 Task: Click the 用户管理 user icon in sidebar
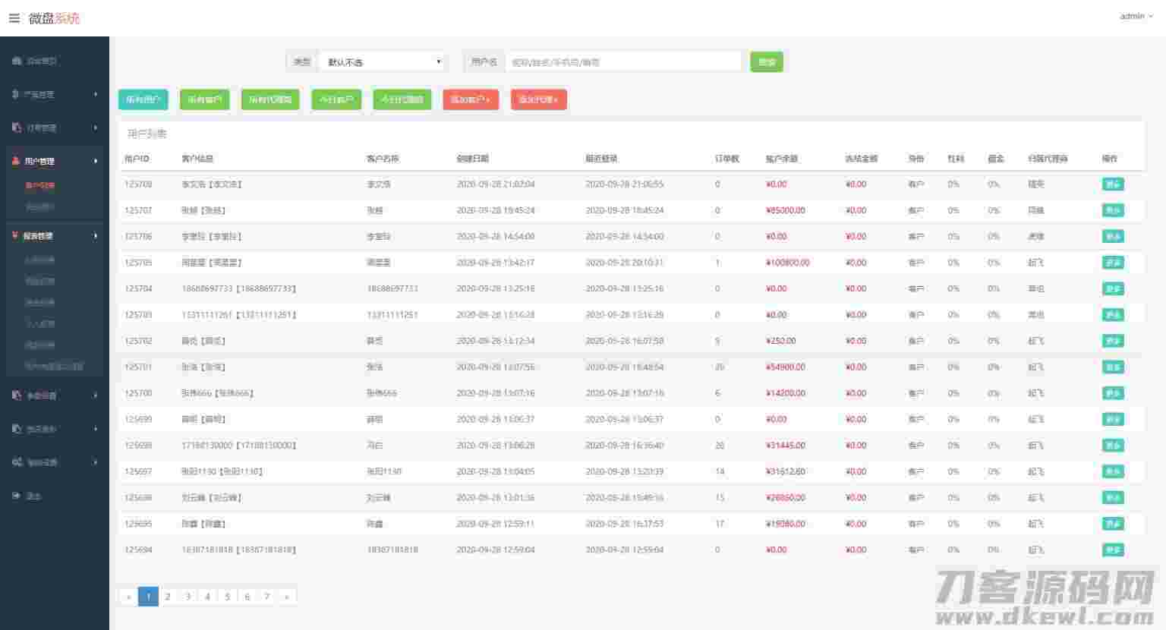tap(16, 161)
